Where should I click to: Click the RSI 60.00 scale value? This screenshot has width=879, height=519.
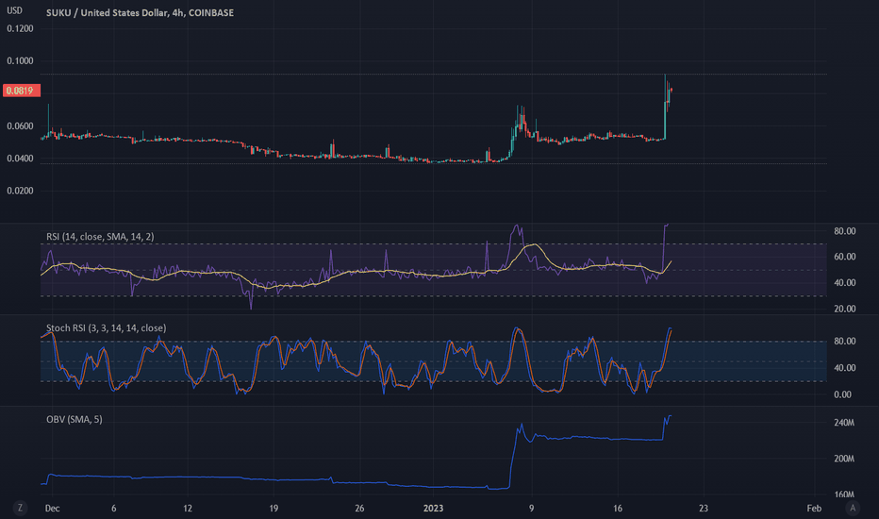pos(845,257)
